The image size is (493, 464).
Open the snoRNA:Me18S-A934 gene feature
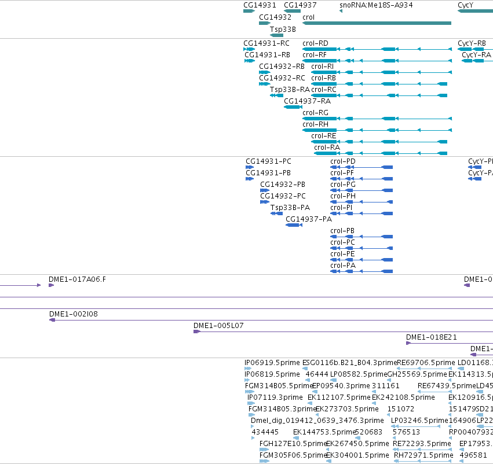tap(341, 12)
